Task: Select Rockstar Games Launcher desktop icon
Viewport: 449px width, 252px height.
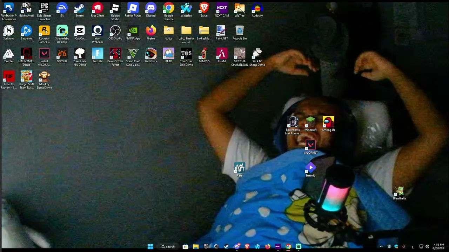Action: [44, 34]
